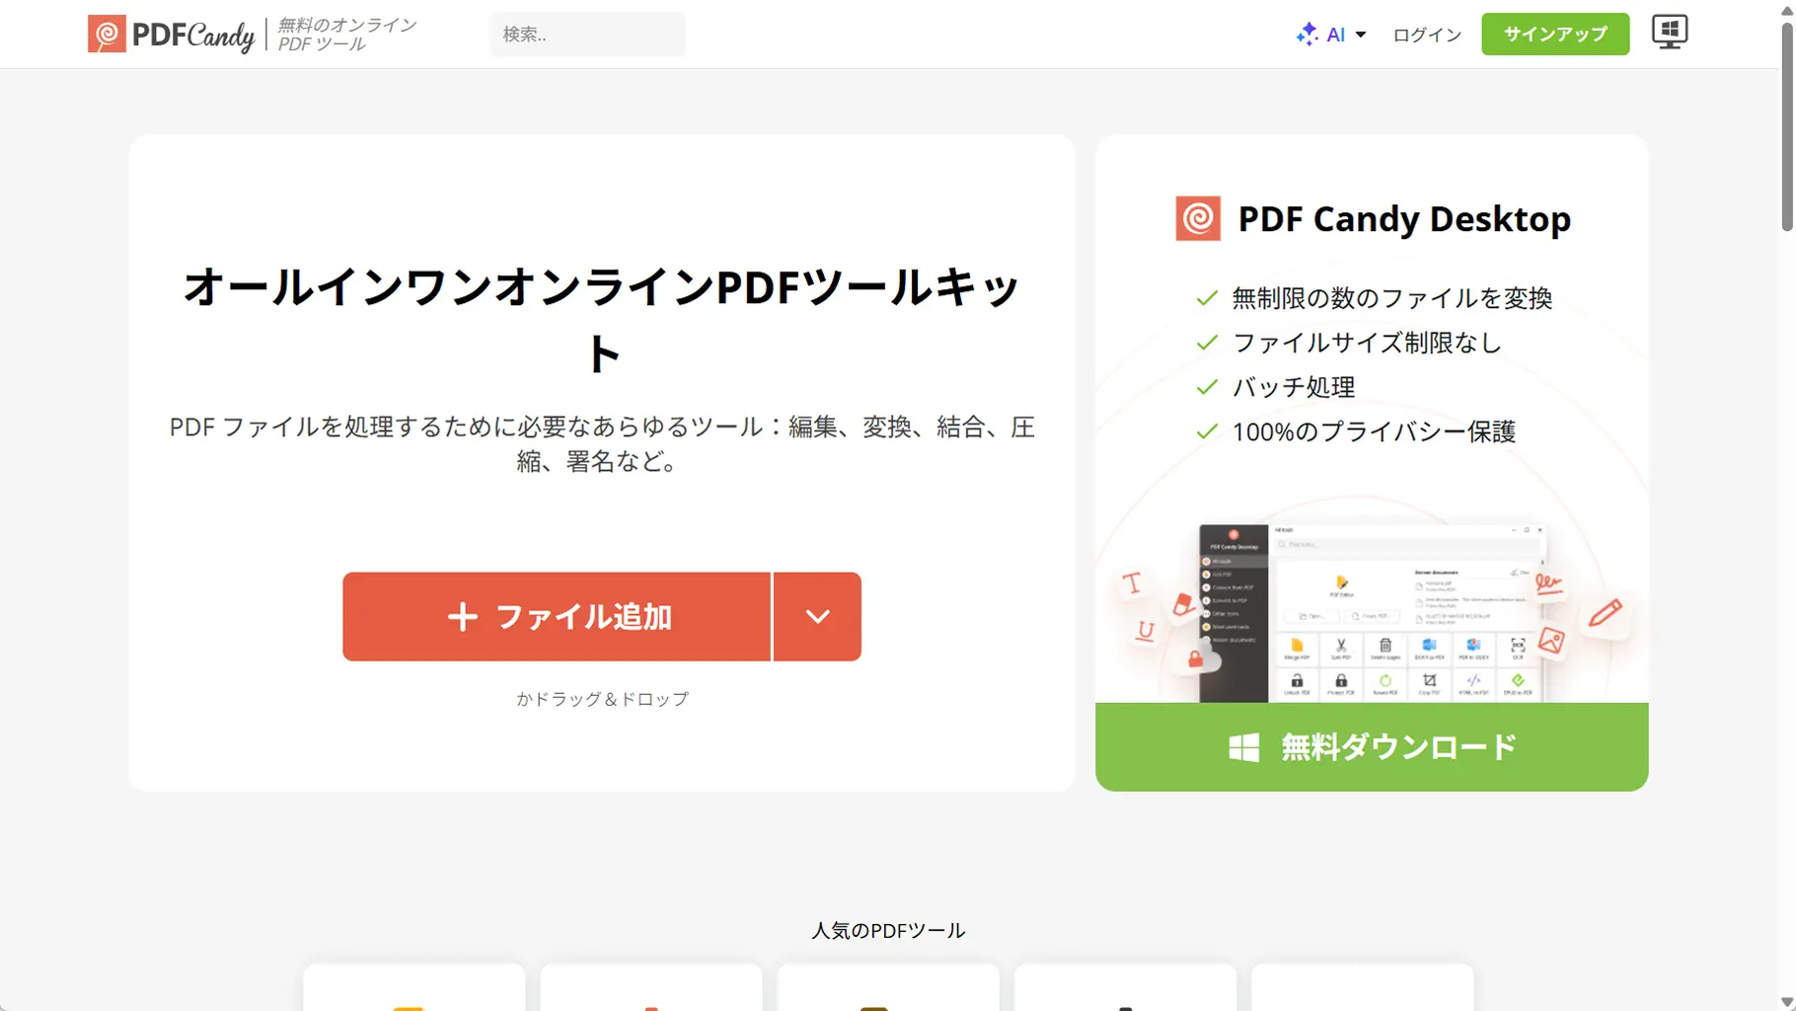
Task: Click the サインアップ button
Action: (1555, 35)
